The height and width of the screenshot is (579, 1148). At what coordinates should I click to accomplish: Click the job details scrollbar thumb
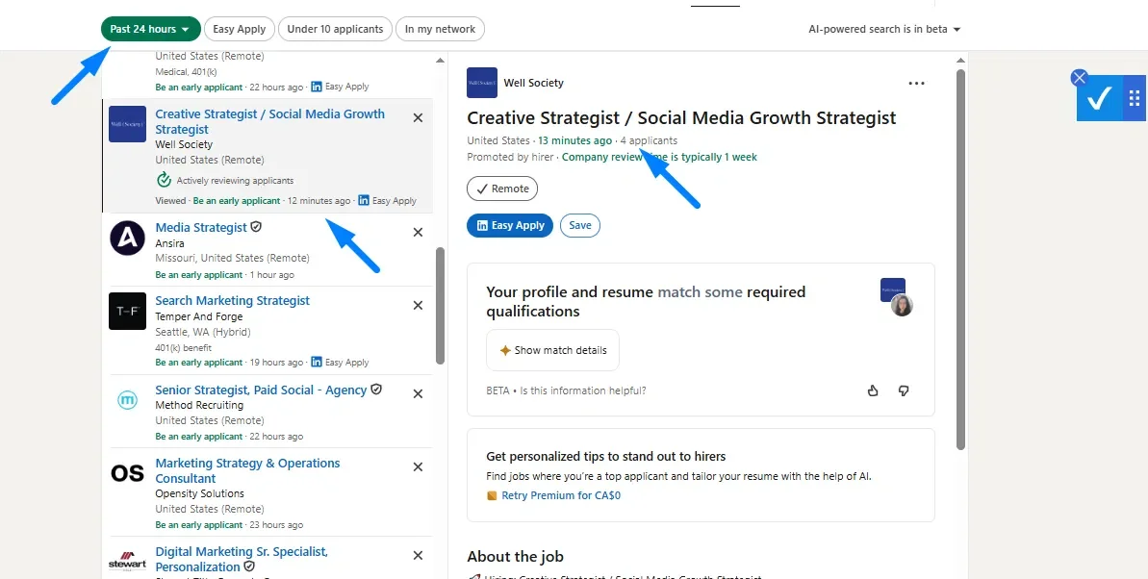(961, 259)
